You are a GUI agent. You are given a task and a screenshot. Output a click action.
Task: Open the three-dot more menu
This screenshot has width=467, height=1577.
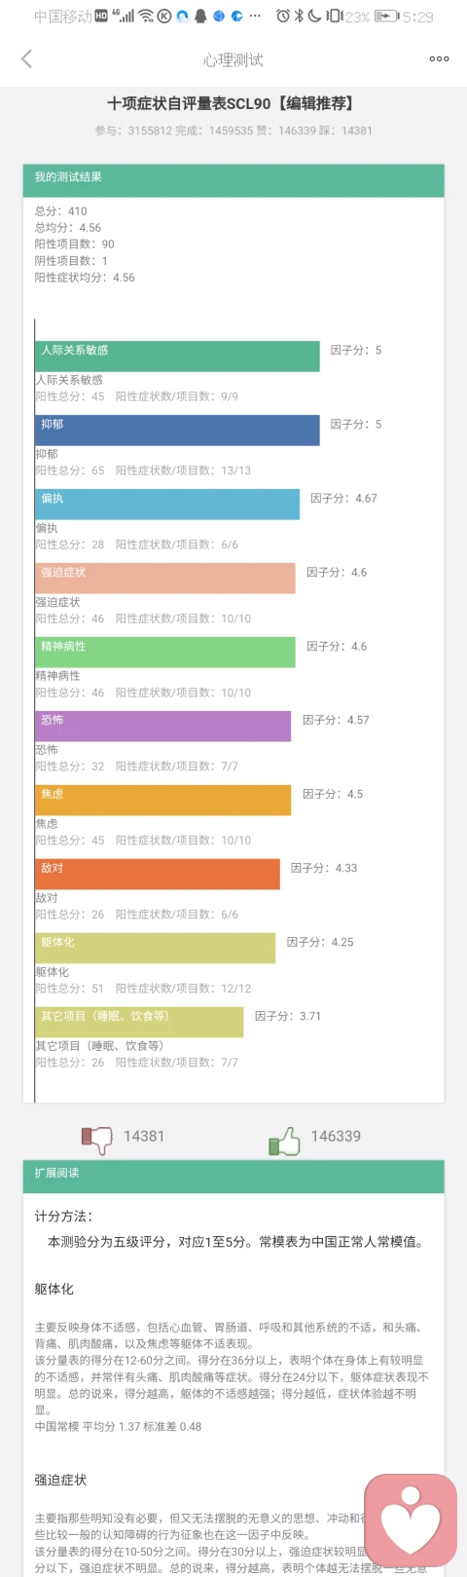(x=439, y=58)
